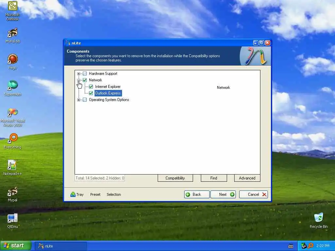Click the 2:22 PM system clock
Viewport: 335px width, 251px height.
click(x=323, y=246)
